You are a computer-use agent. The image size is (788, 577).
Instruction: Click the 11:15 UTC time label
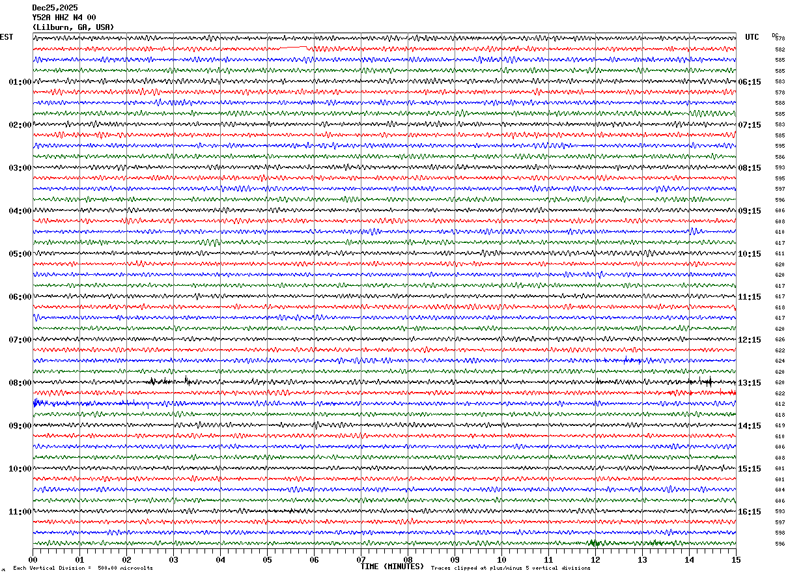[750, 297]
